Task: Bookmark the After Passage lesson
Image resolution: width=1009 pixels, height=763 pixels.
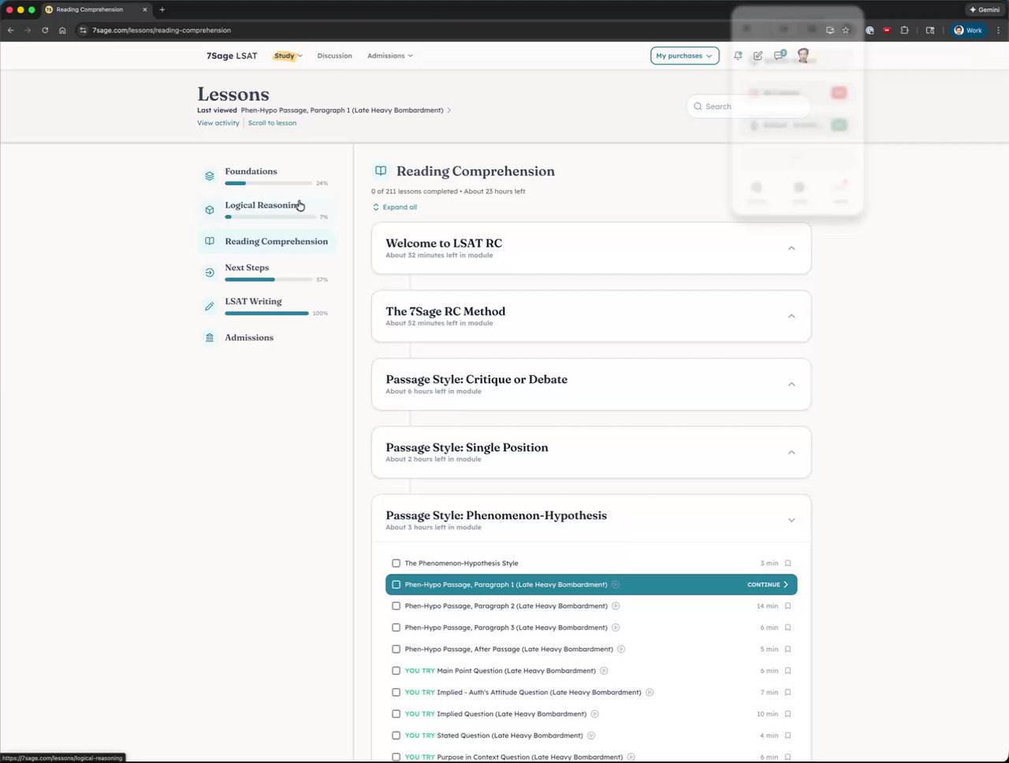Action: pos(787,649)
